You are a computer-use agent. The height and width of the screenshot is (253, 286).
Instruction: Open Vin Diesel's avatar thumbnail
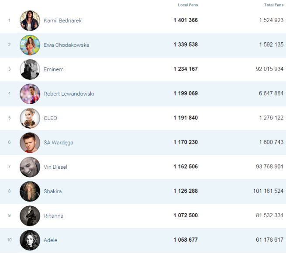coord(30,167)
